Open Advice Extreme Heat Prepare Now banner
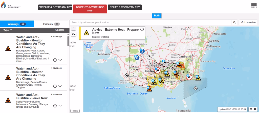The width and height of the screenshot is (259, 113). [x=112, y=33]
